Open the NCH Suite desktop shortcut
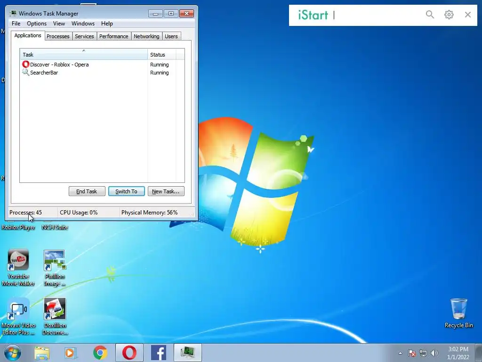This screenshot has height=362, width=482. coord(55,227)
